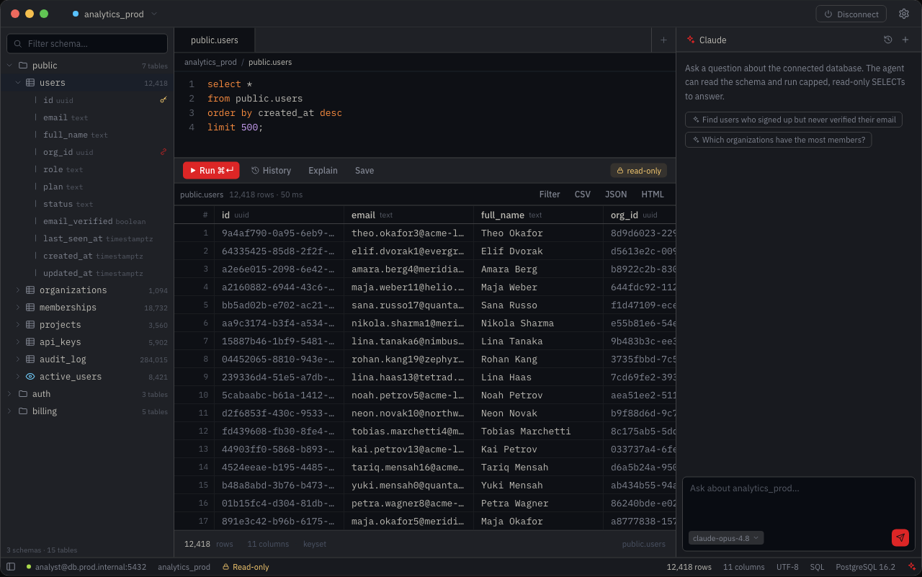
Task: Click the public schema folder icon
Action: click(23, 66)
